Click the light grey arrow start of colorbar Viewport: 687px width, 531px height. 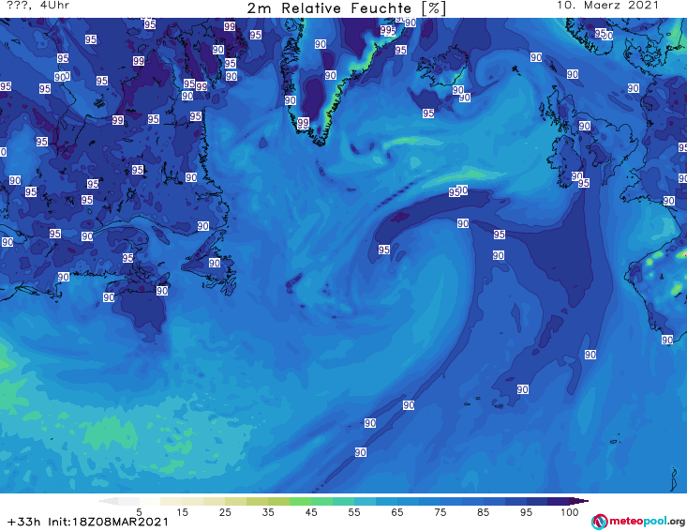coord(108,501)
